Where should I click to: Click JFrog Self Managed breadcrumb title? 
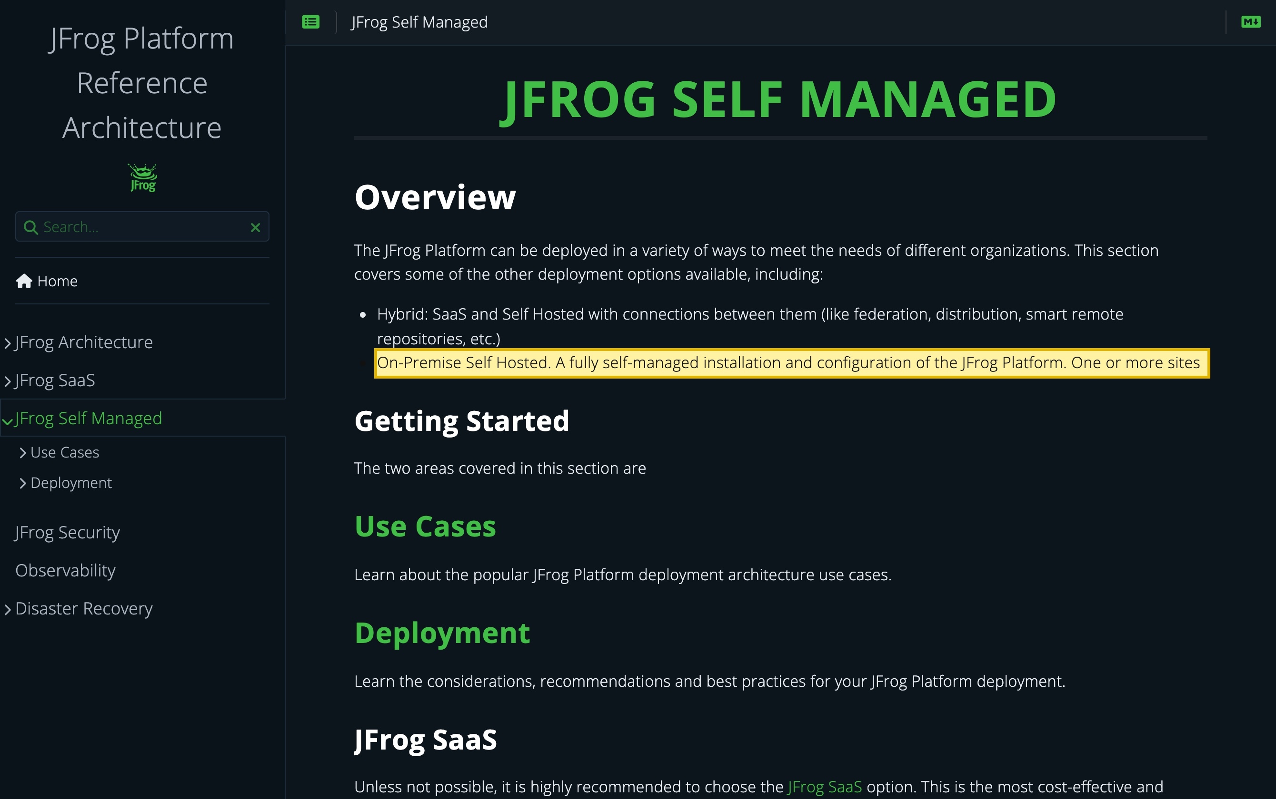[419, 22]
